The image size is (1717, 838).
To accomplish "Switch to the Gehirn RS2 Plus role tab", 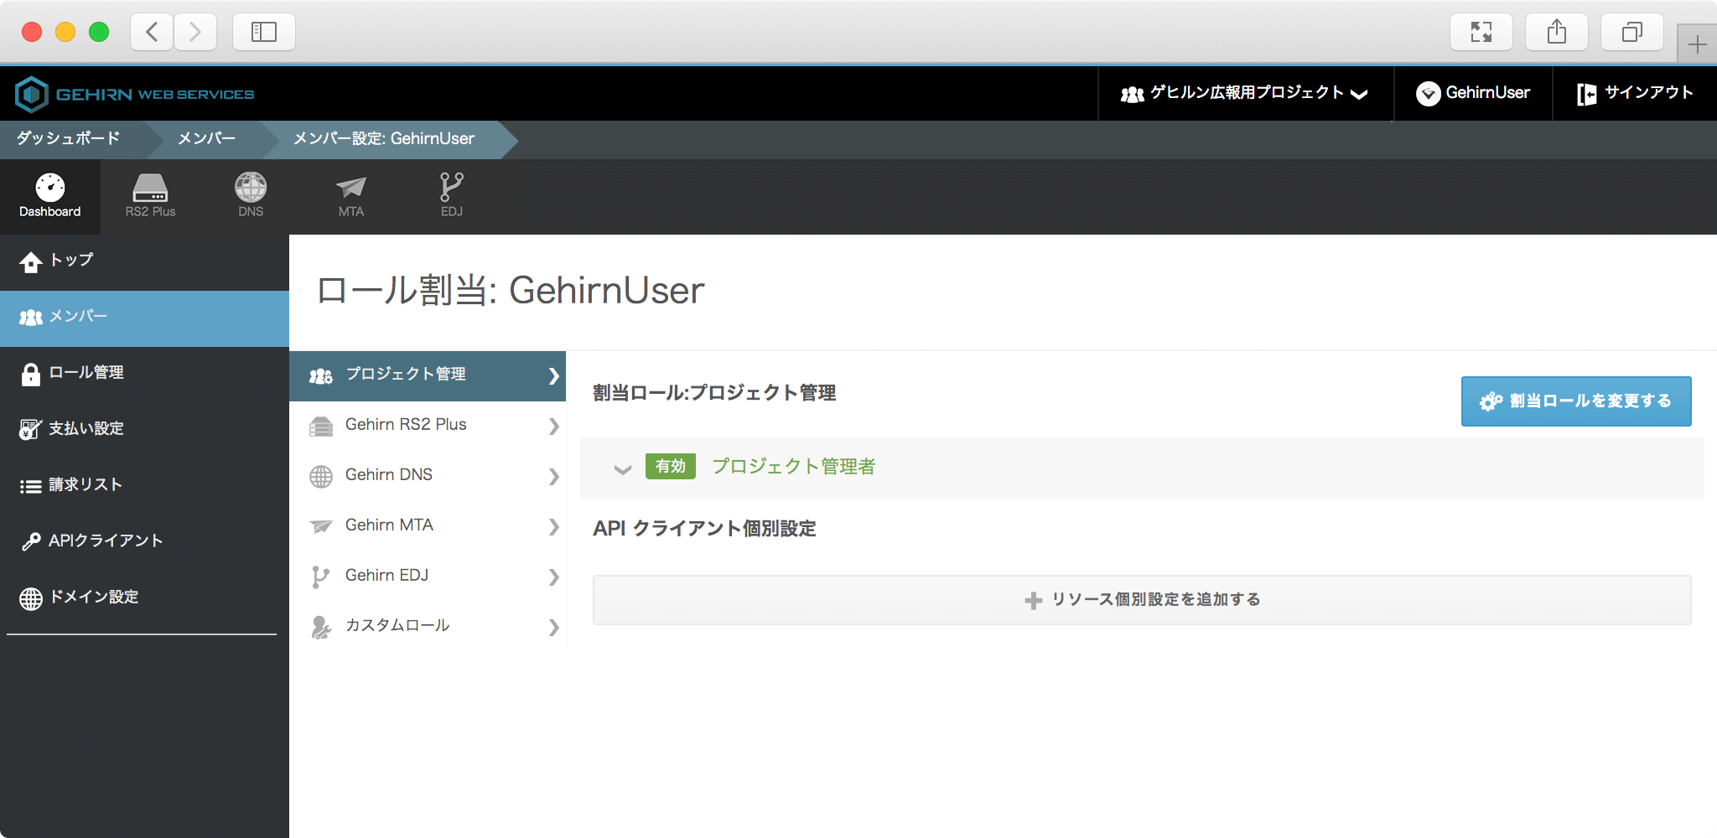I will coord(428,425).
